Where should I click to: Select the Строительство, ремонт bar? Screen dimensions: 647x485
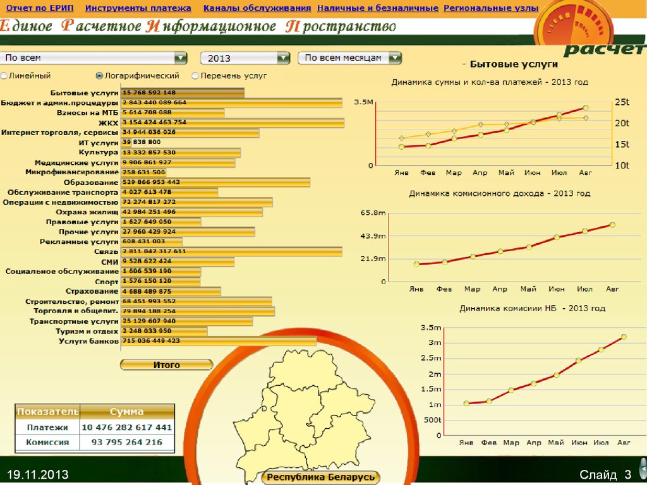(197, 301)
